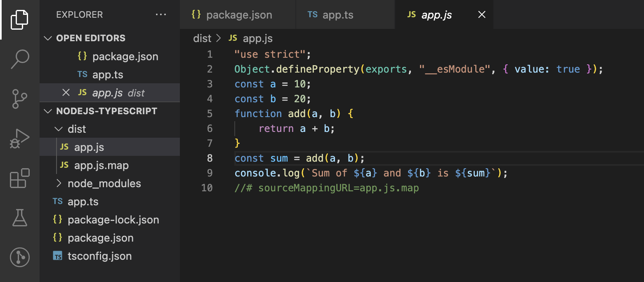Open tsconfig.json from the file tree
This screenshot has height=282, width=644.
[x=99, y=256]
